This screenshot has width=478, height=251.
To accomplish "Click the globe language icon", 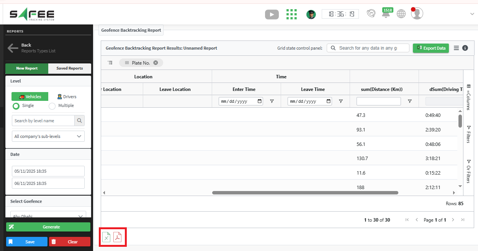I will click(x=401, y=14).
